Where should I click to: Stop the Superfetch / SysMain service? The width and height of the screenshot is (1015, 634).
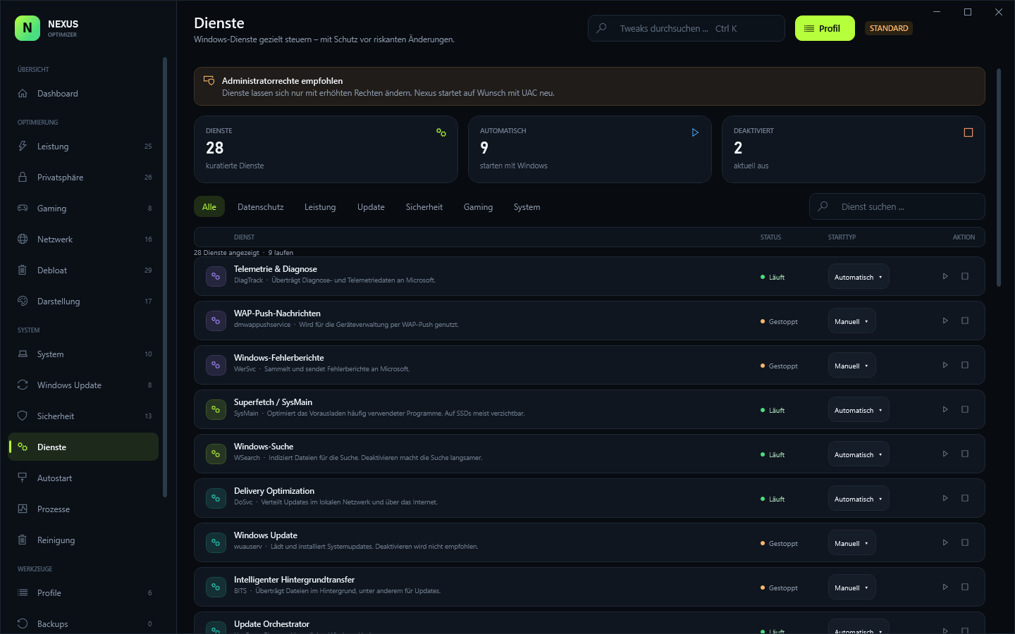[965, 409]
